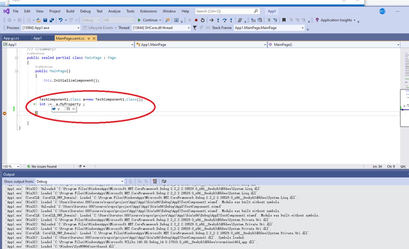This screenshot has width=409, height=249.
Task: Click the Save All icon
Action: click(52, 20)
